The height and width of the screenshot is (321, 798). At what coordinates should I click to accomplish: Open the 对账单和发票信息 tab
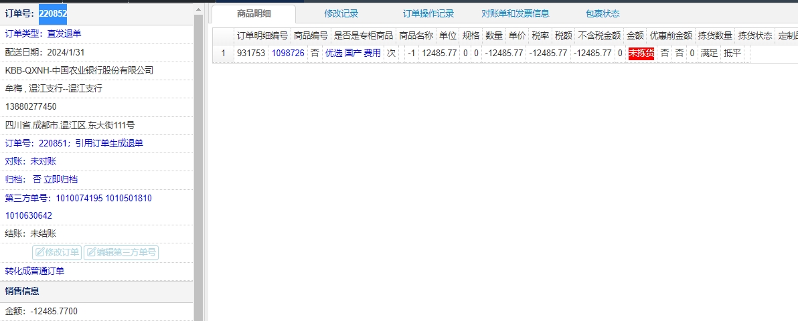[x=515, y=14]
